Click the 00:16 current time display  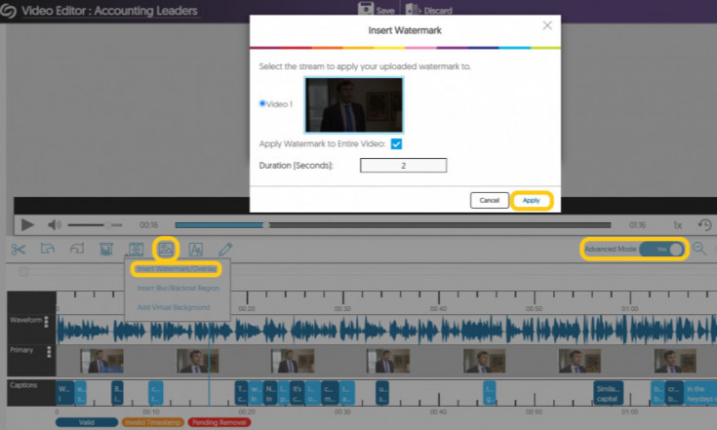(x=148, y=225)
